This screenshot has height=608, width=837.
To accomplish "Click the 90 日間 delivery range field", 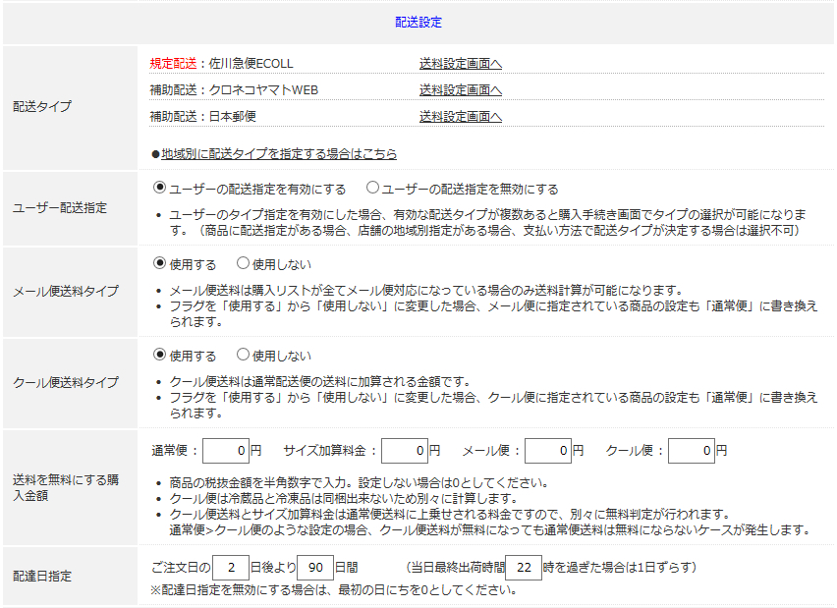I will click(x=315, y=567).
